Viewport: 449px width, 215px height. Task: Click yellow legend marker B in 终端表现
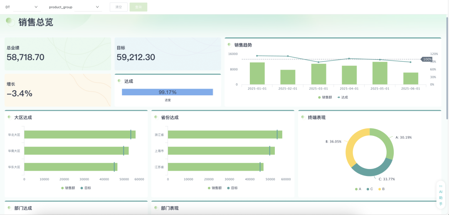[x=381, y=189]
